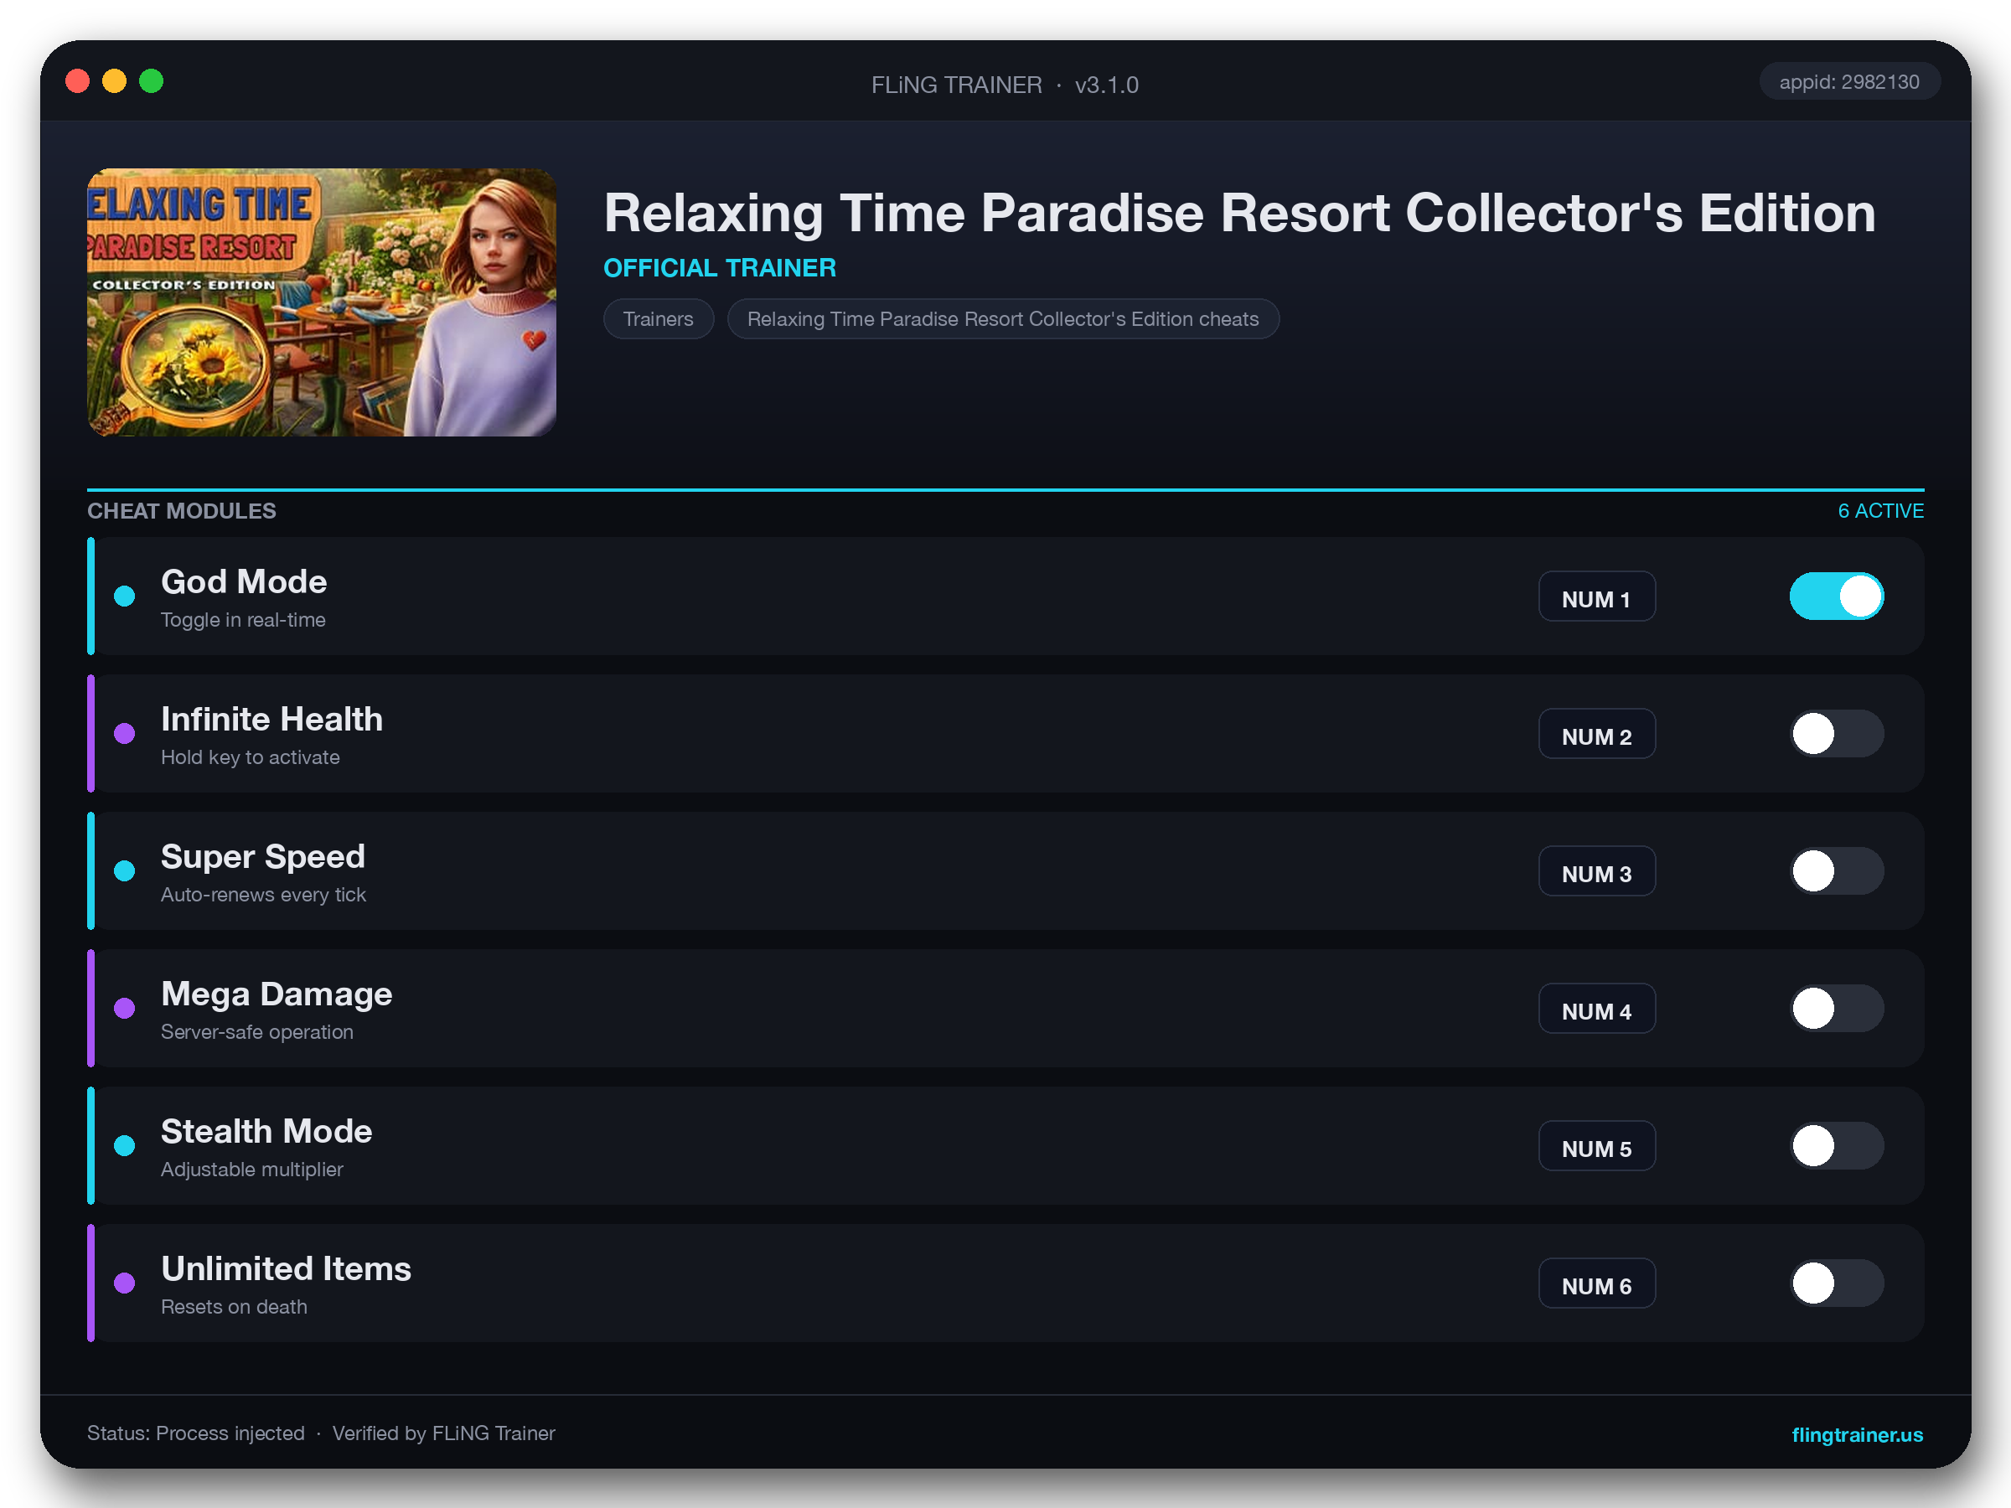The image size is (2011, 1508).
Task: Click the CHEAT MODULES header
Action: click(182, 511)
